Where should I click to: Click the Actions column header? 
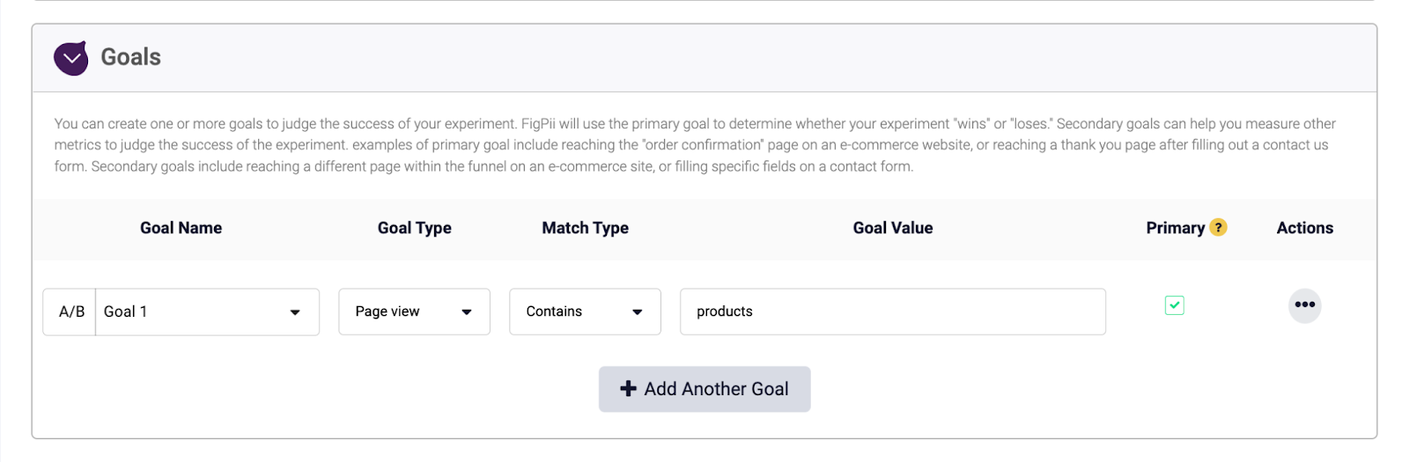(1305, 228)
